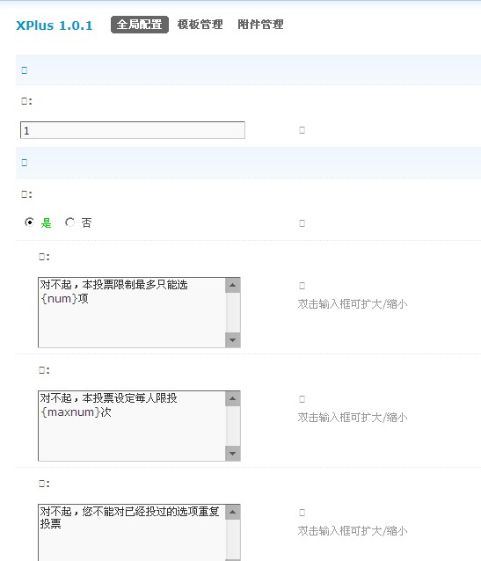Switch to the 模板管理 tab
This screenshot has height=561, width=481.
pyautogui.click(x=200, y=25)
